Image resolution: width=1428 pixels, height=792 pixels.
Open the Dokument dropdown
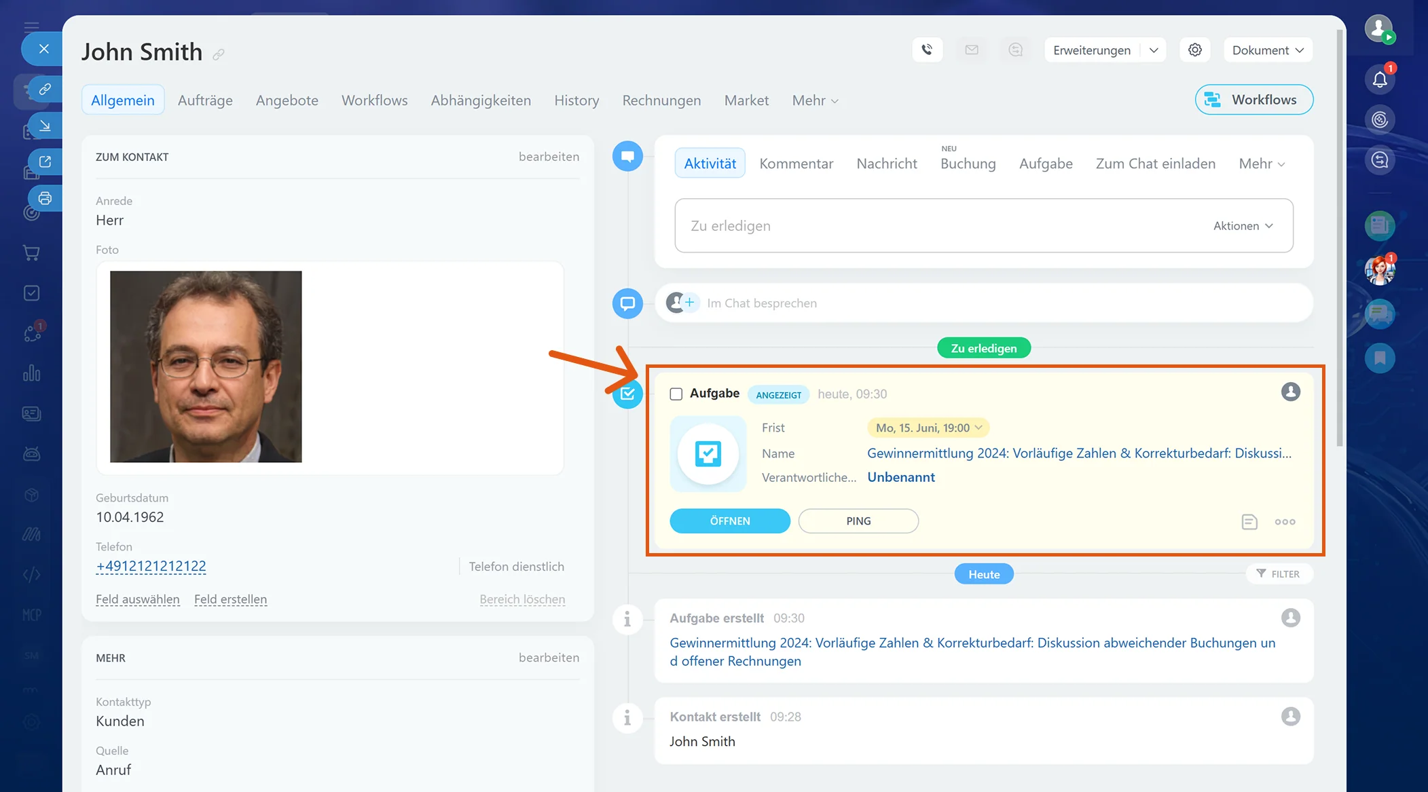coord(1268,50)
